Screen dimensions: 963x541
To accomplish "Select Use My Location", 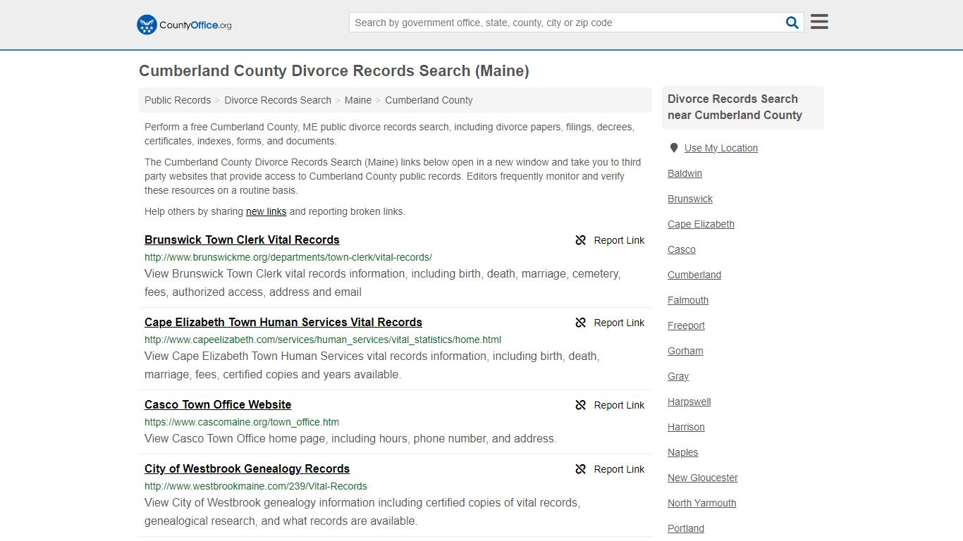I will (x=721, y=148).
